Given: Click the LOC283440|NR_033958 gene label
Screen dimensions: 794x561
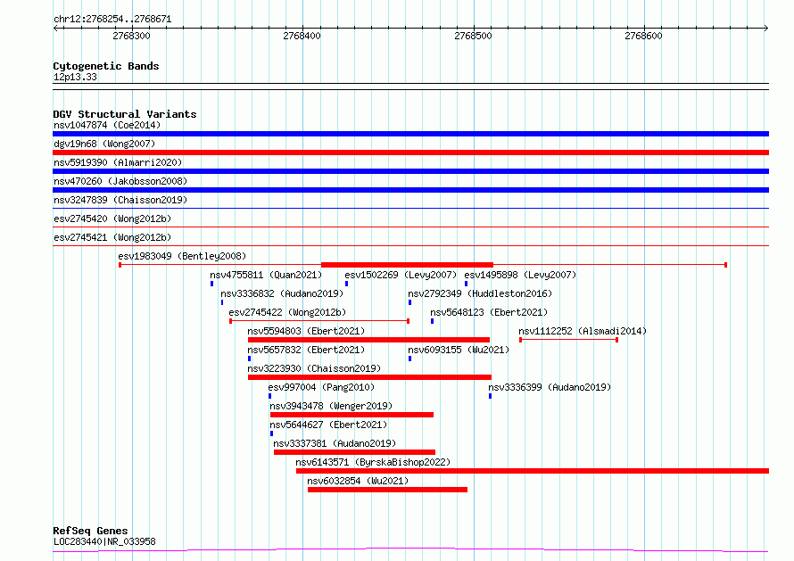Looking at the screenshot, I should tap(104, 541).
